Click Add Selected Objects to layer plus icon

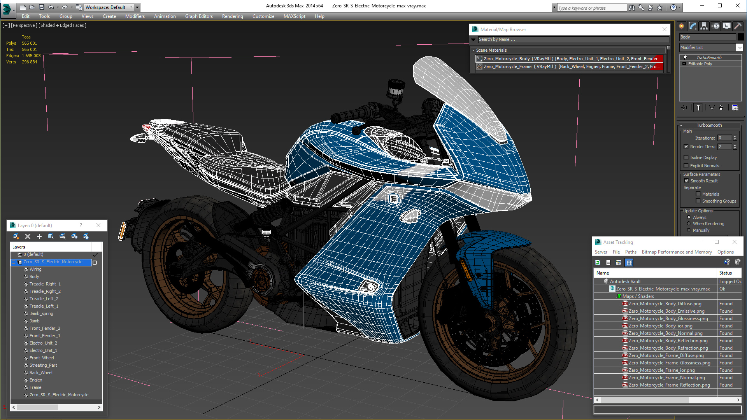tap(39, 236)
